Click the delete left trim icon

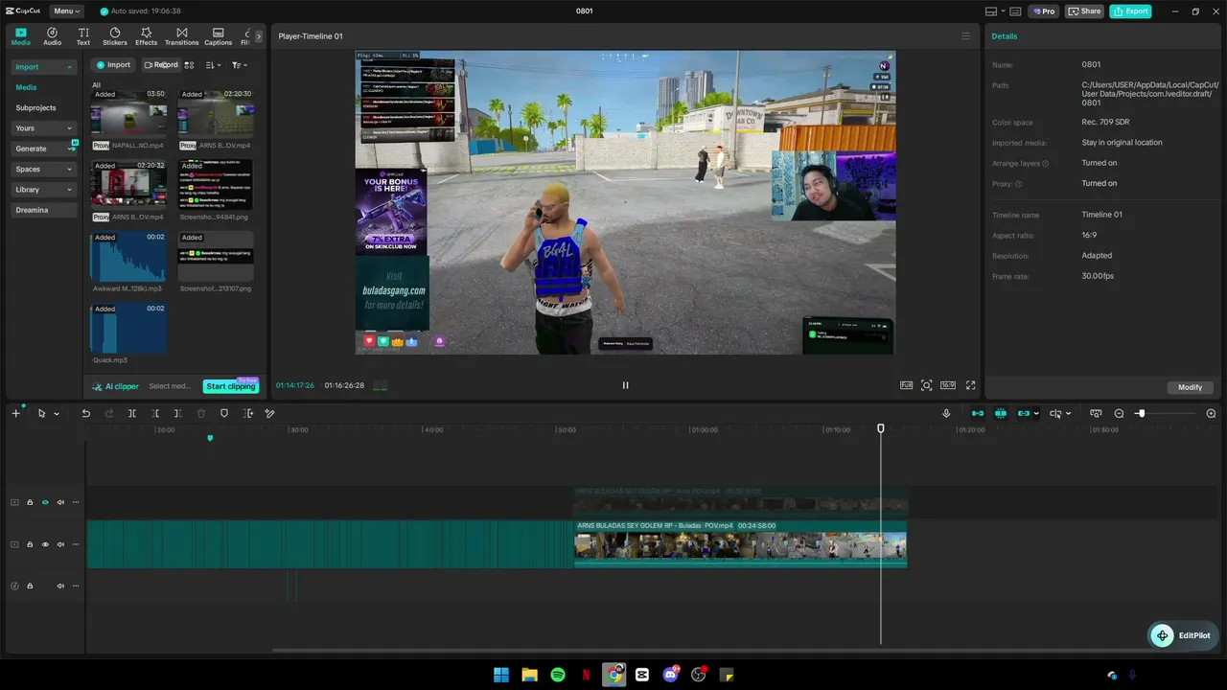154,413
